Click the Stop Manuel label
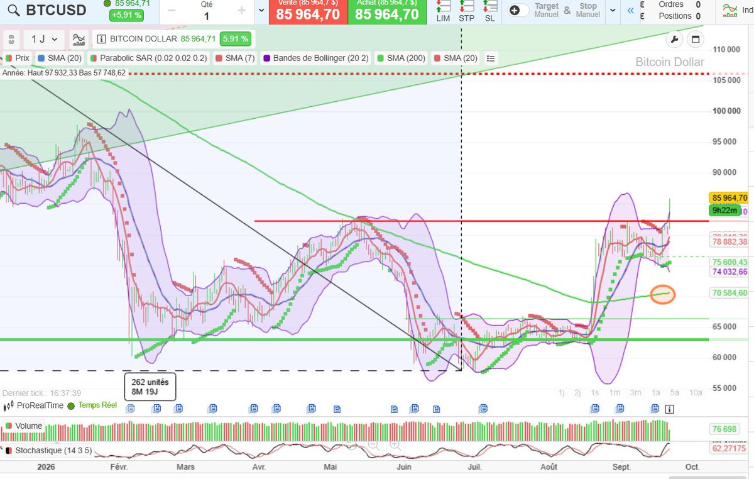Image resolution: width=754 pixels, height=479 pixels. click(587, 10)
